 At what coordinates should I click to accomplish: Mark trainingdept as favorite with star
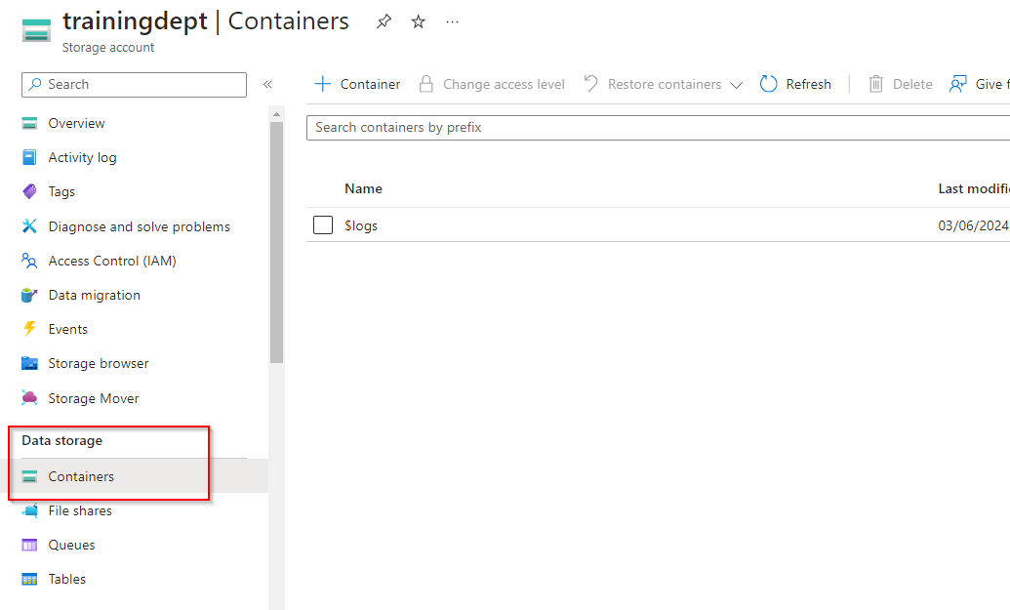[418, 22]
